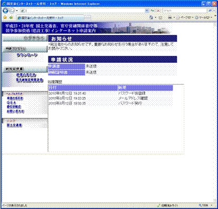Click the メールアドレス確認 history entry

coord(133,98)
